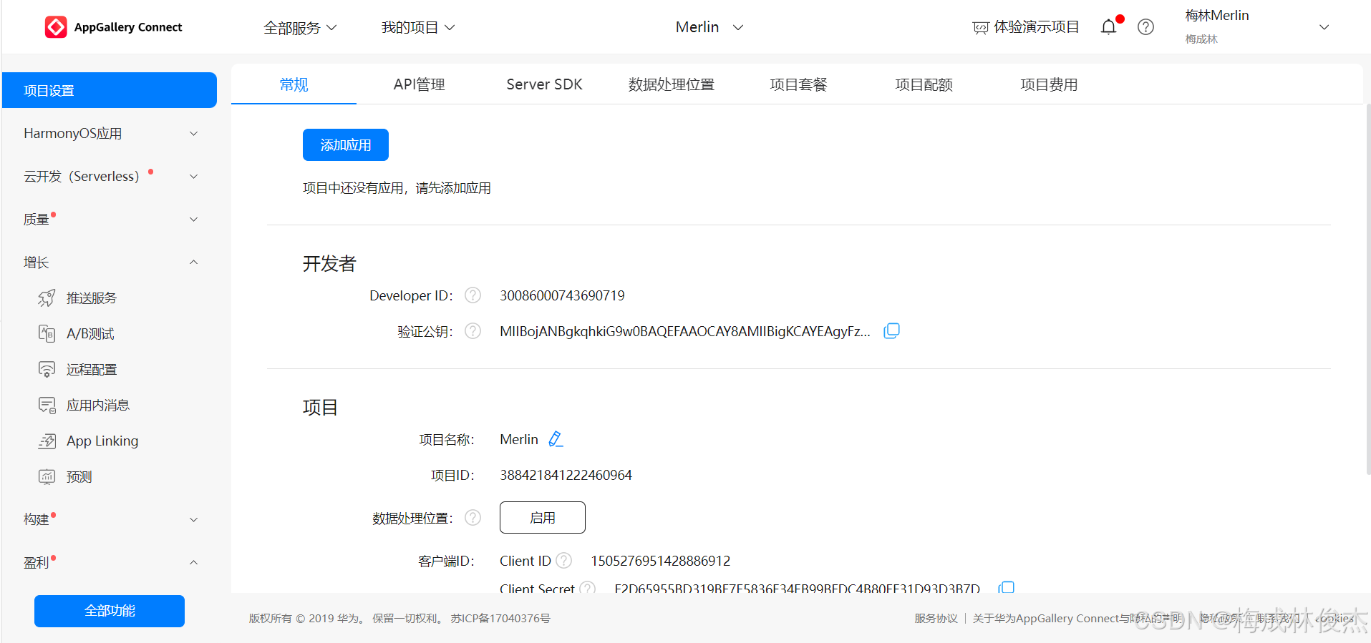Edit the project name Merlin pencil icon
1371x643 pixels.
(556, 439)
